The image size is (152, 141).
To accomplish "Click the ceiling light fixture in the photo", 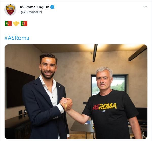I will [95, 53].
